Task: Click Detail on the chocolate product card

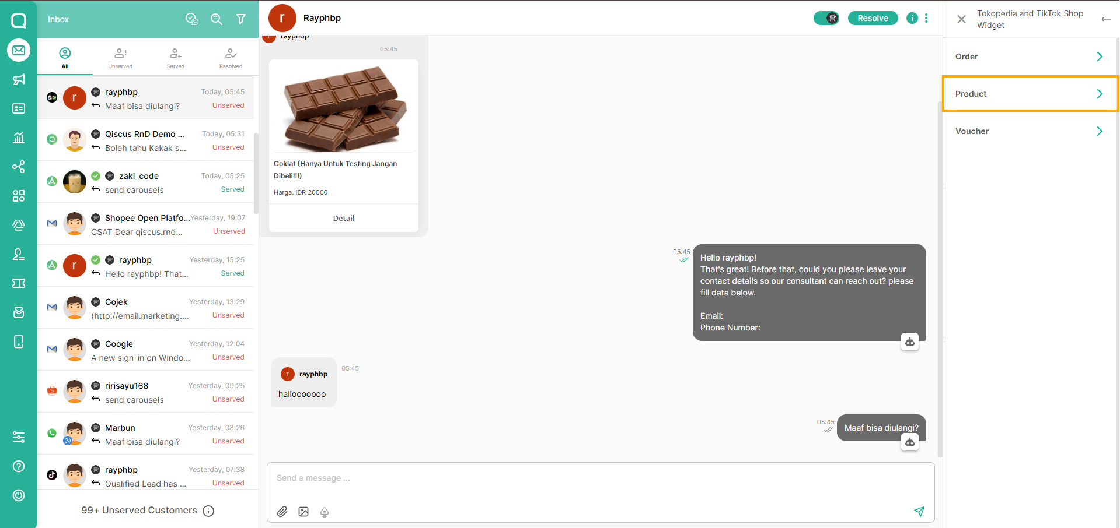Action: click(344, 218)
